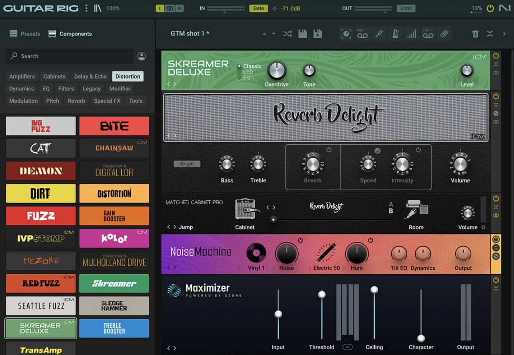
Task: Open the Post tape deck tool
Action: click(428, 34)
